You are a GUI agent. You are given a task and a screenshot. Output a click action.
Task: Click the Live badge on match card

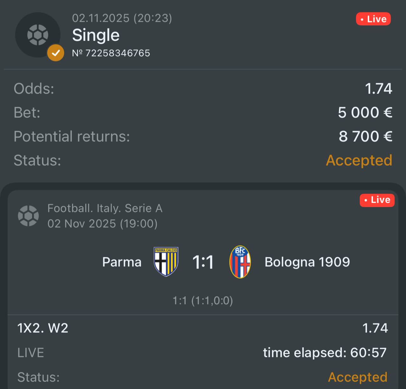pyautogui.click(x=377, y=200)
